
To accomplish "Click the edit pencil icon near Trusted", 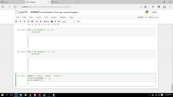I will point(146,17).
